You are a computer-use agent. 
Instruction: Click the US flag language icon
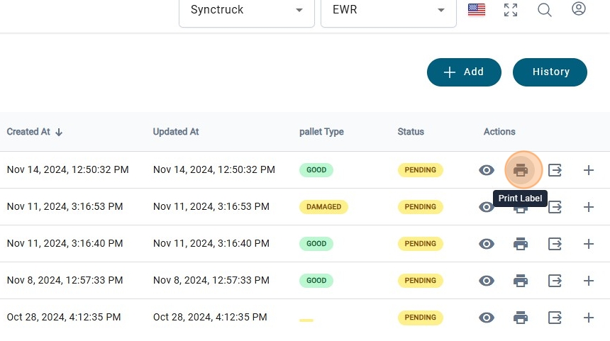[477, 10]
